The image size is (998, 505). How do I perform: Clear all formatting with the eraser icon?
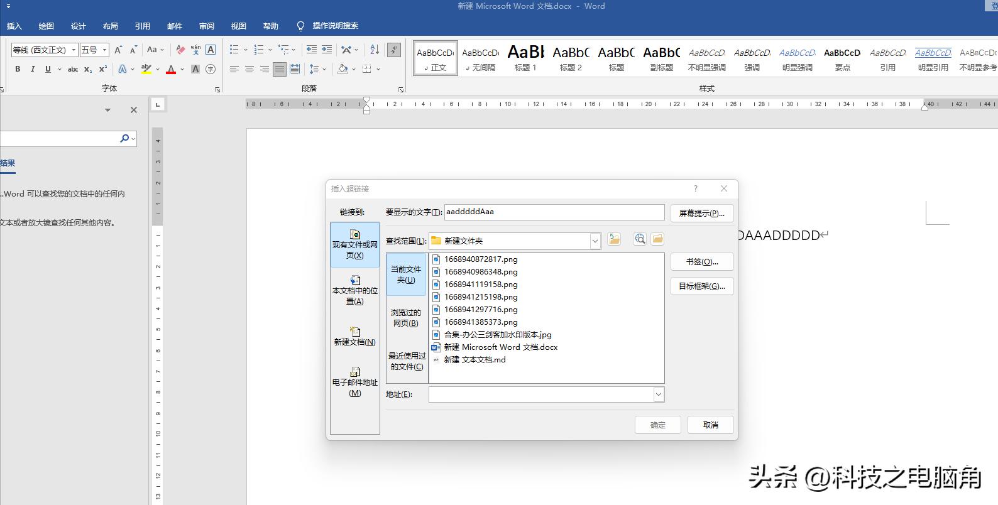tap(180, 50)
